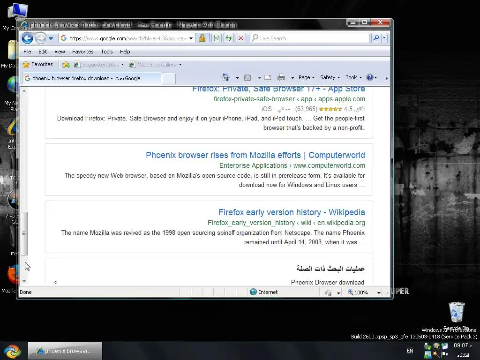Click the 100% zoom level button

(x=358, y=292)
